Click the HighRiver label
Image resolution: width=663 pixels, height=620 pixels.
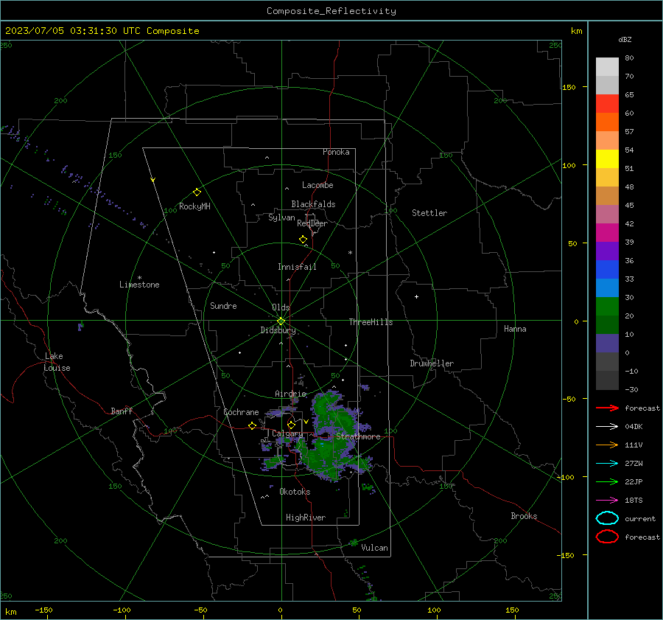pyautogui.click(x=306, y=518)
